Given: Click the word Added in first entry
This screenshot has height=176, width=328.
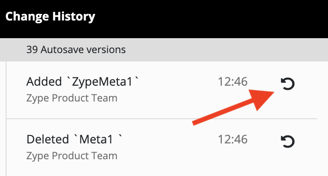Looking at the screenshot, I should [44, 81].
